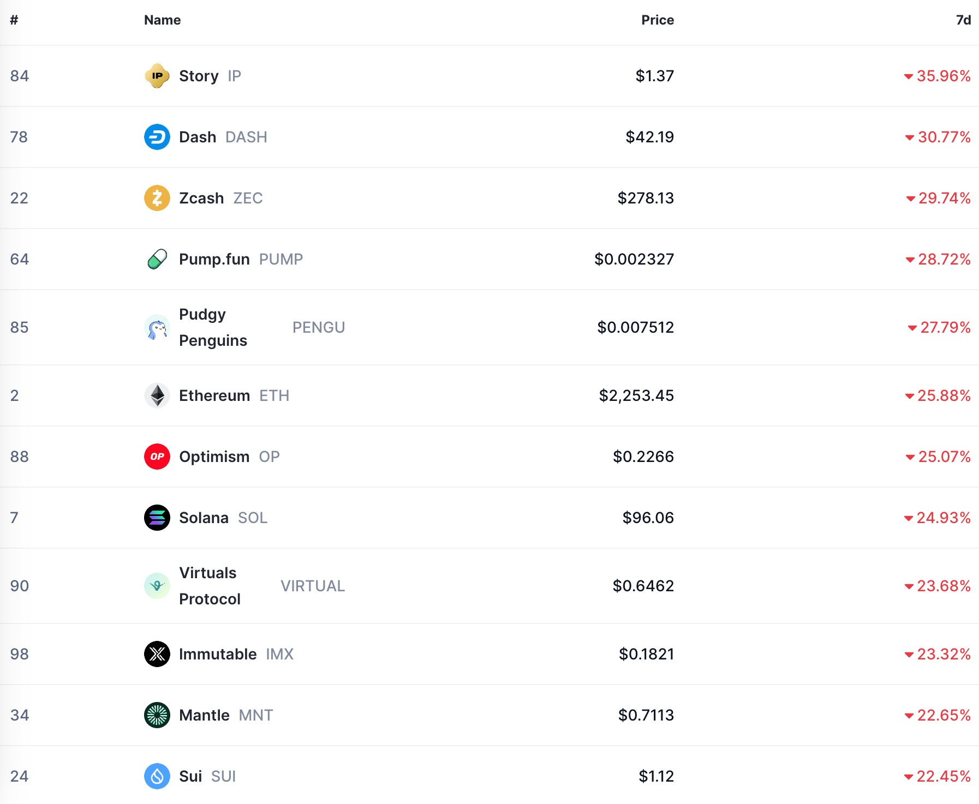979x804 pixels.
Task: Click the Immutable X logo
Action: [157, 654]
